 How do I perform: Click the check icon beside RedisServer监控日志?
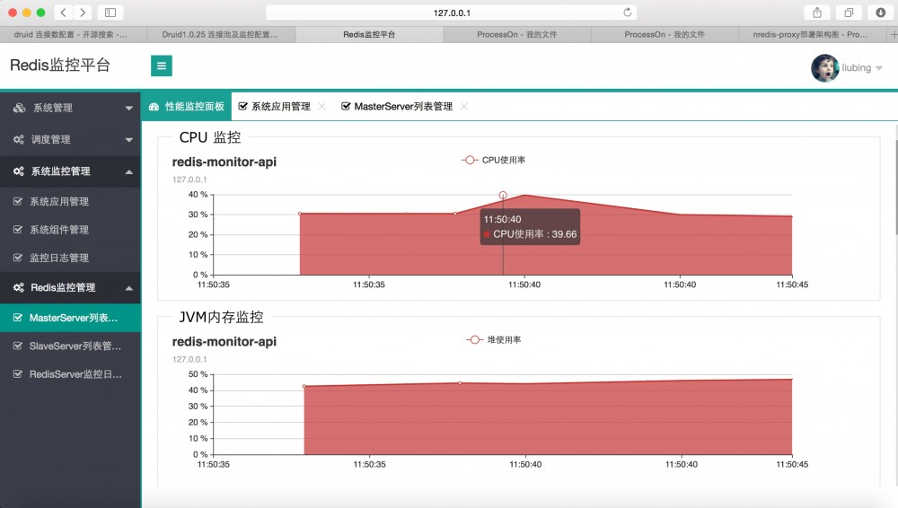pyautogui.click(x=18, y=374)
